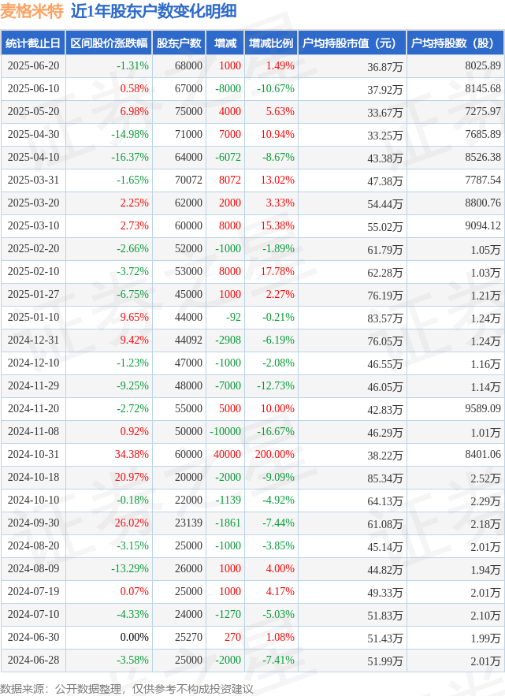Select the 增减比例 column header
Screen dimensions: 505x696
(x=271, y=43)
